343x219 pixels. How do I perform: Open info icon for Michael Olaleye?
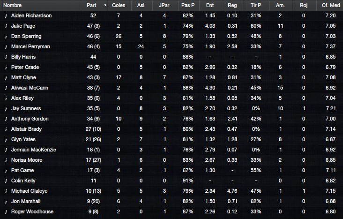tap(6, 191)
